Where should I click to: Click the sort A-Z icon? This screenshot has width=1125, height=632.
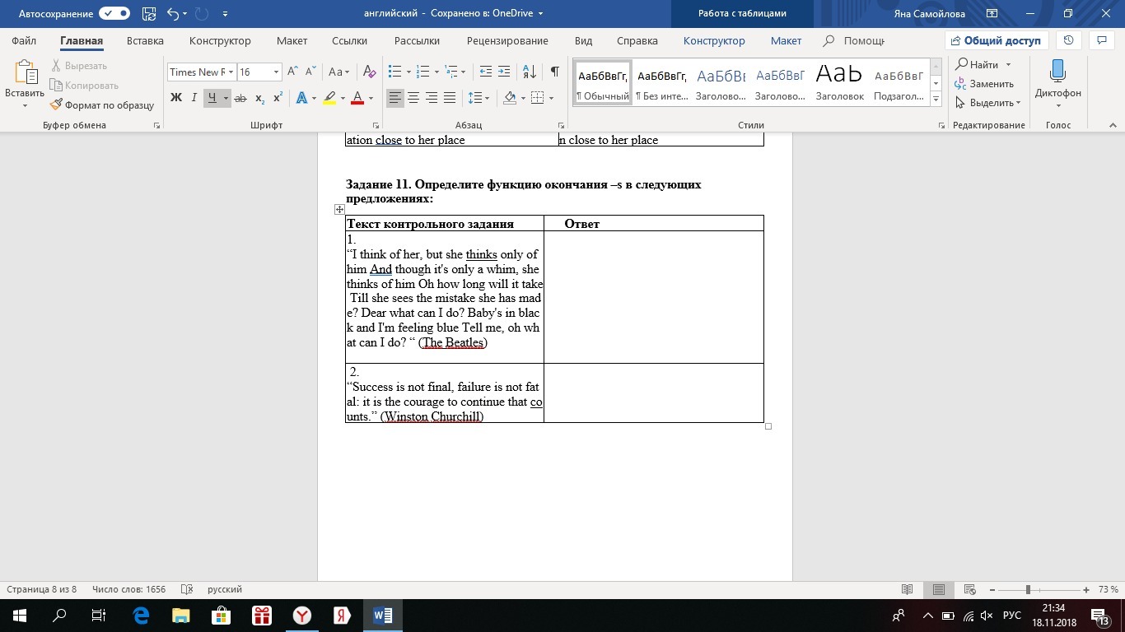pyautogui.click(x=530, y=72)
